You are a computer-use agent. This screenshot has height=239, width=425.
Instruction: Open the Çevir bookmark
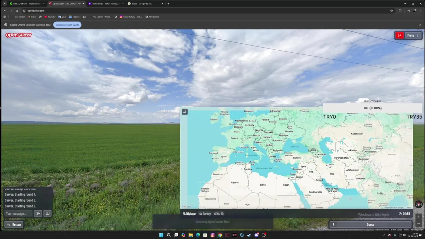62,17
